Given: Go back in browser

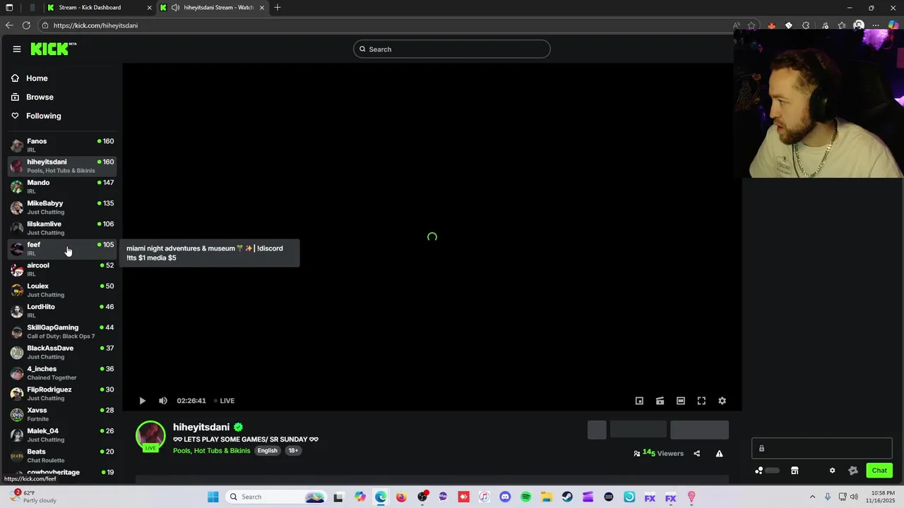Looking at the screenshot, I should 9,25.
